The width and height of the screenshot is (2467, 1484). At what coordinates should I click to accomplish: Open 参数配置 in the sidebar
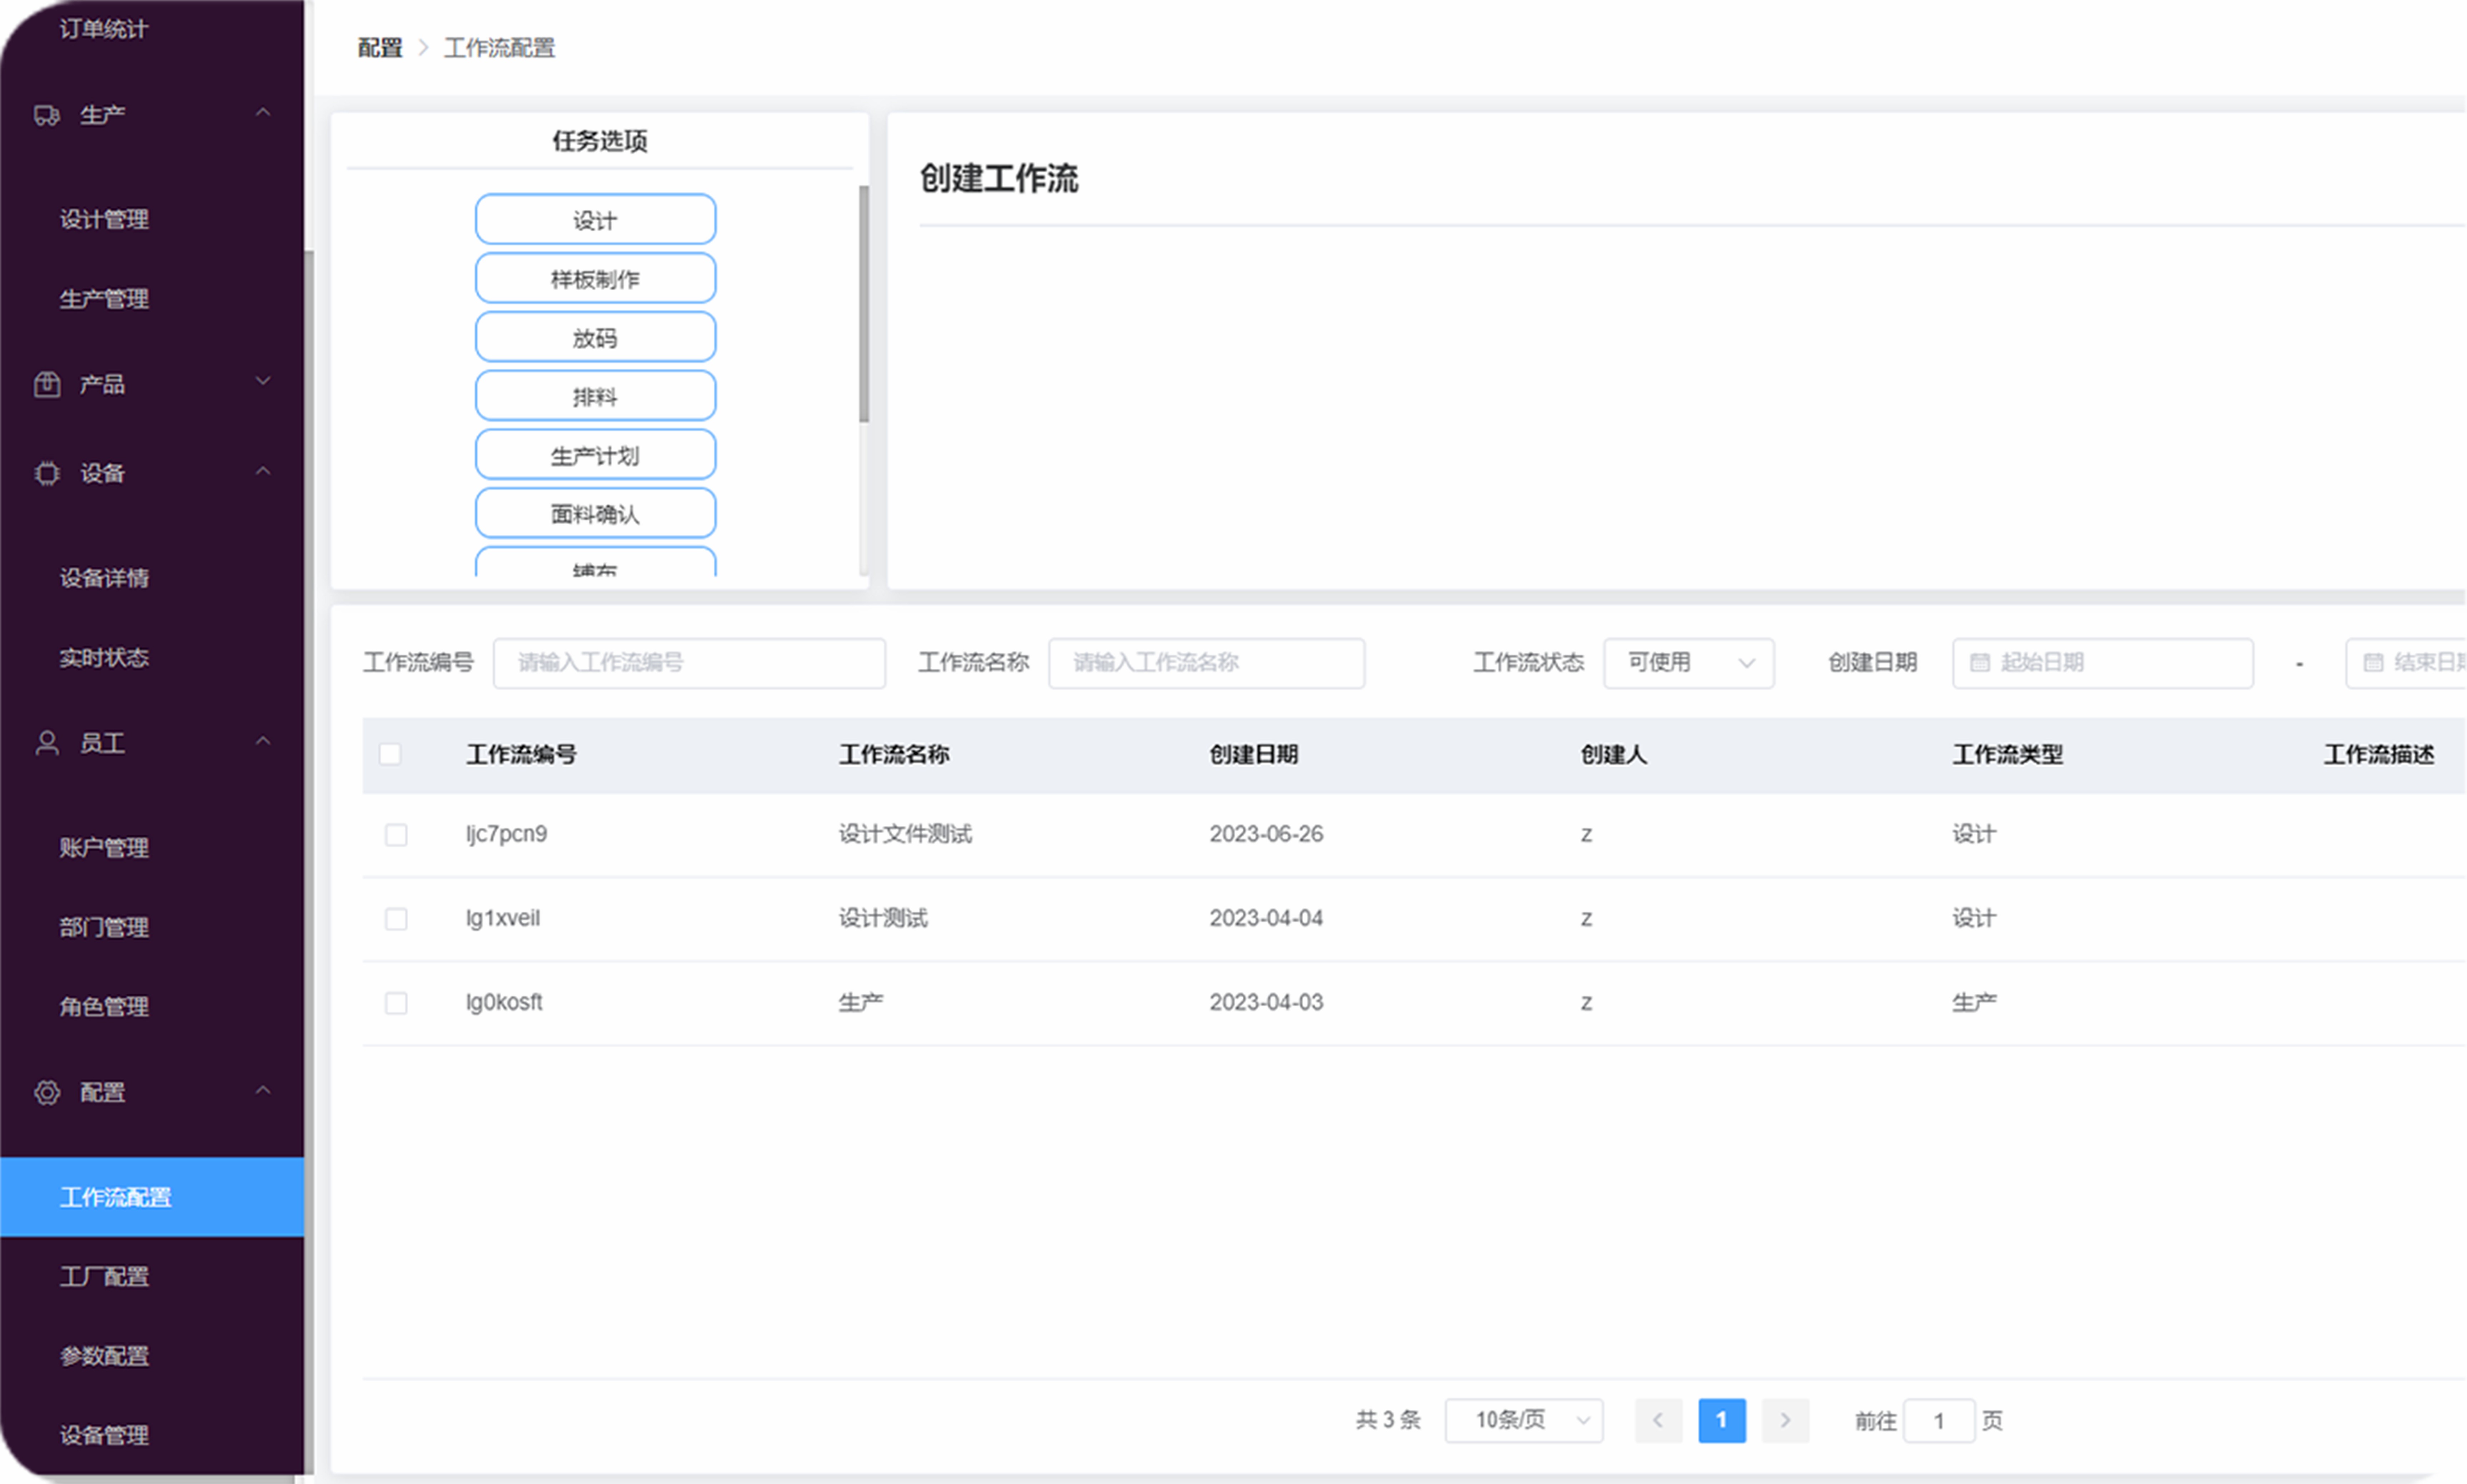click(x=104, y=1357)
